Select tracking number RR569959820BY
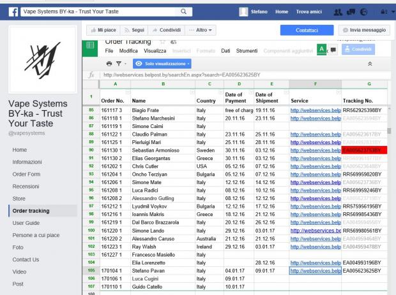The height and width of the screenshot is (295, 396). click(362, 175)
